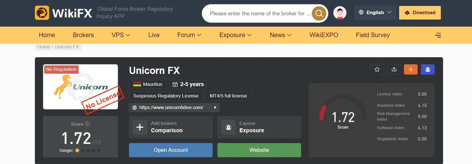Click the Add brokers Comparison button
472x164 pixels.
pyautogui.click(x=171, y=127)
